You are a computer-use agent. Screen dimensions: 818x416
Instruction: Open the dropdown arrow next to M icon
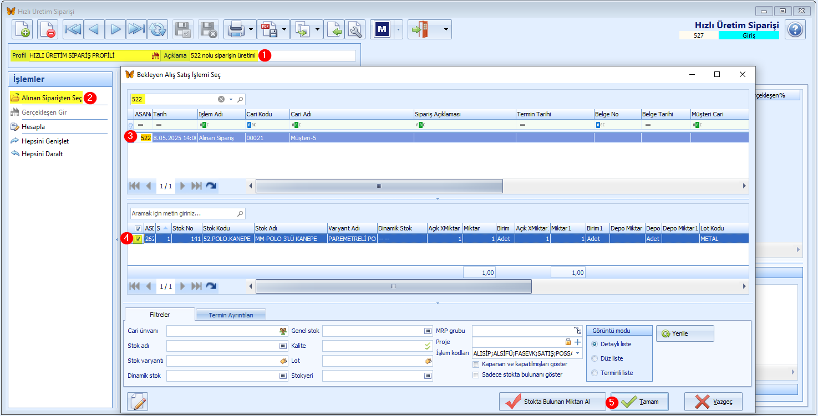tap(398, 29)
